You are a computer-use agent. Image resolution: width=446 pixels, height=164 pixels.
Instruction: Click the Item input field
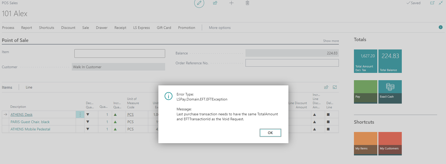click(x=120, y=53)
